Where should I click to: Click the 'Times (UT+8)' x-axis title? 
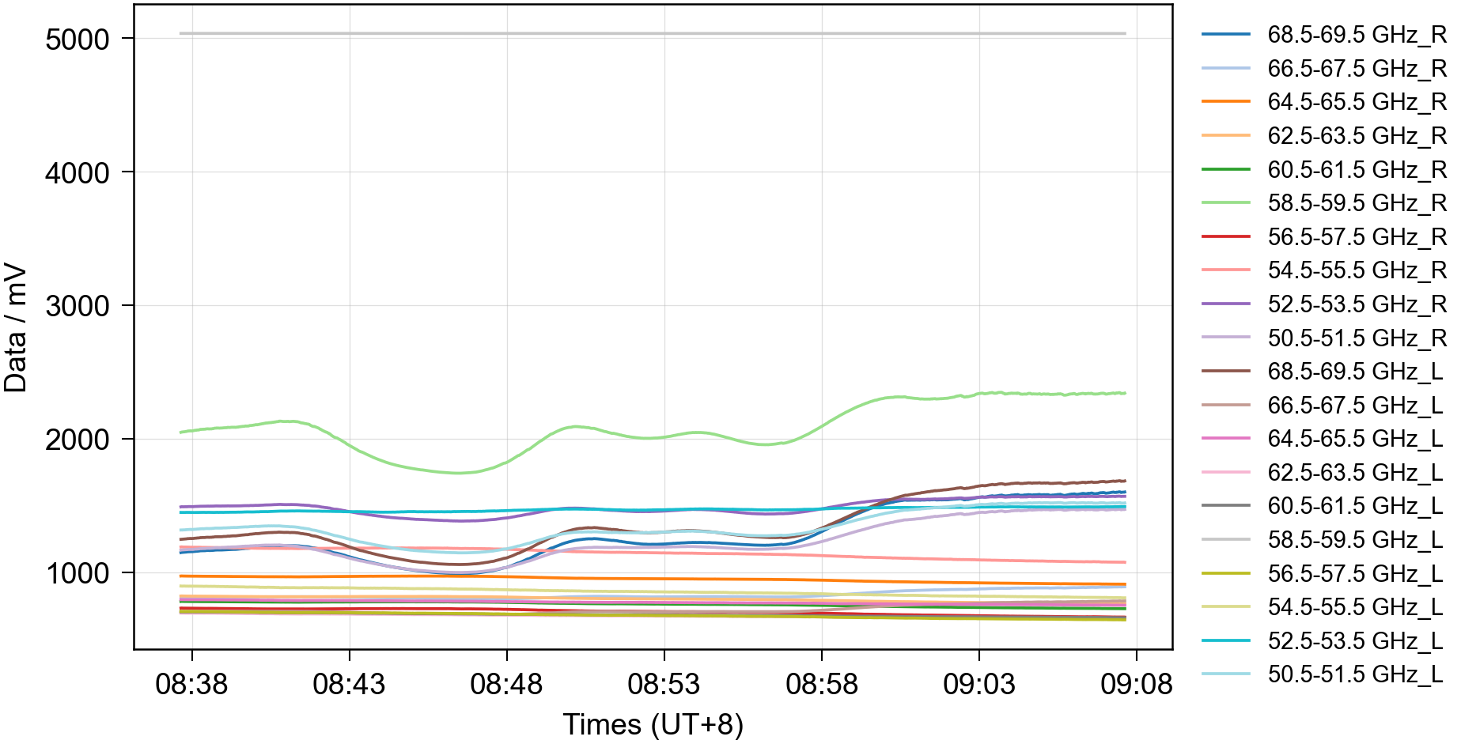click(653, 724)
